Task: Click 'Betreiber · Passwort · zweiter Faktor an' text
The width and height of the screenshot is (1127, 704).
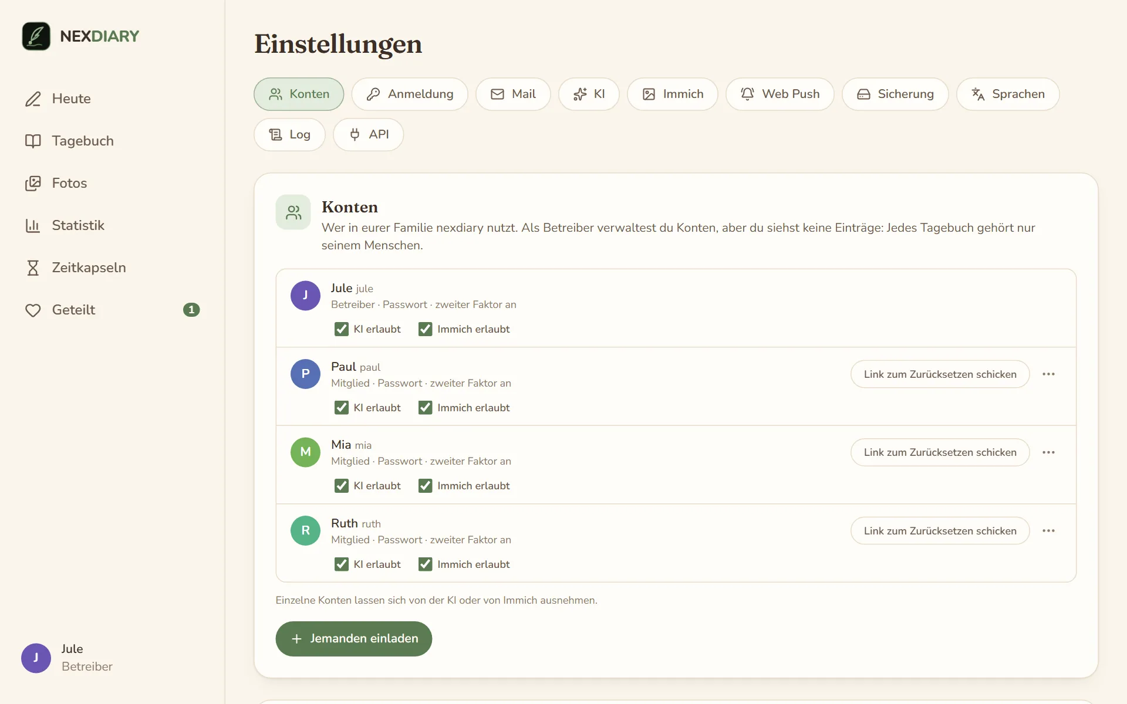Action: click(x=424, y=304)
